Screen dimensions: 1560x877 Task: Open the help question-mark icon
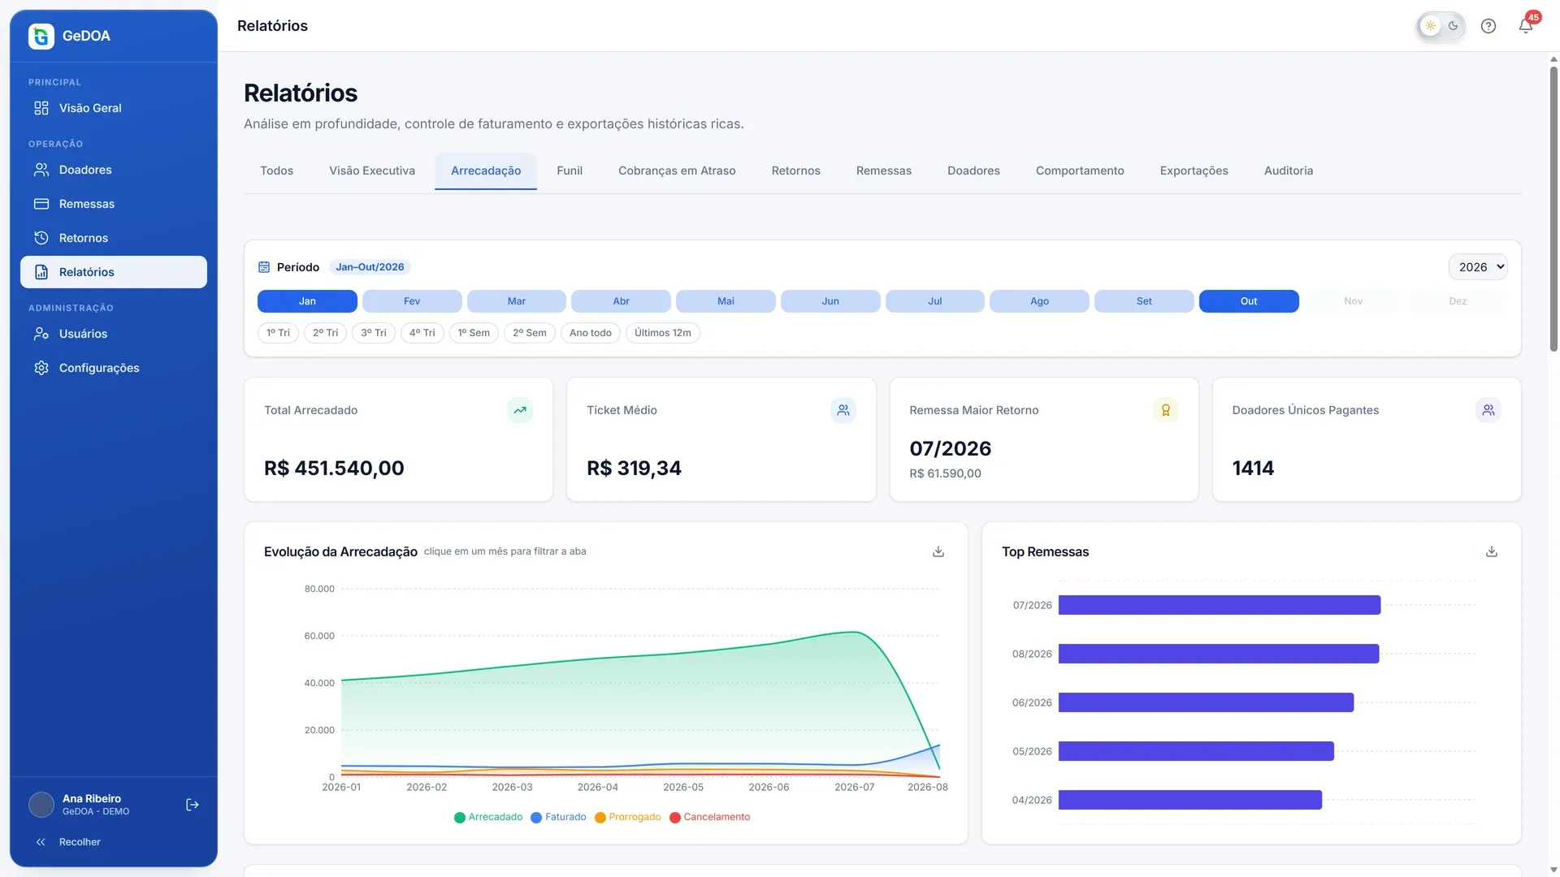coord(1488,26)
